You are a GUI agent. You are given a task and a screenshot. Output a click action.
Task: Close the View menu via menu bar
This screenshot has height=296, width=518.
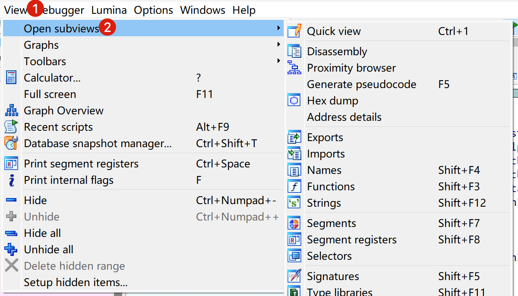[16, 10]
